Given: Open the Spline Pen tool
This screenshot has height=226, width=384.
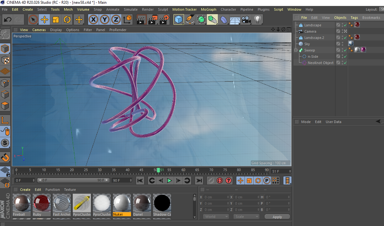Looking at the screenshot, I should click(190, 20).
